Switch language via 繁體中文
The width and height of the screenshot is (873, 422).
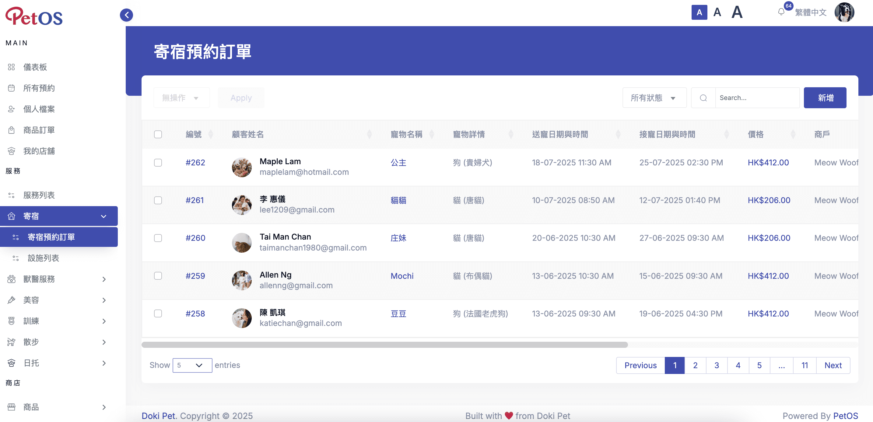(811, 12)
